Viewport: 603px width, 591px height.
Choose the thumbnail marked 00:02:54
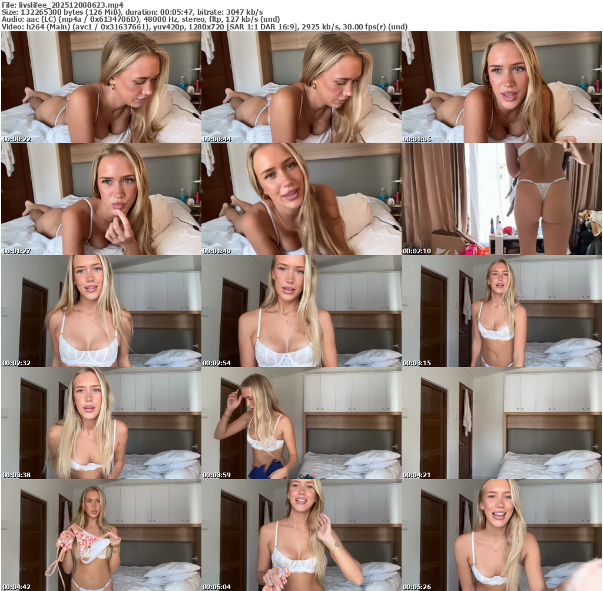pyautogui.click(x=301, y=311)
